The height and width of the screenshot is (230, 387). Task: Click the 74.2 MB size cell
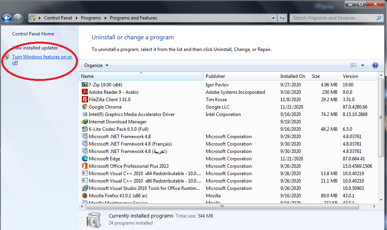click(329, 114)
